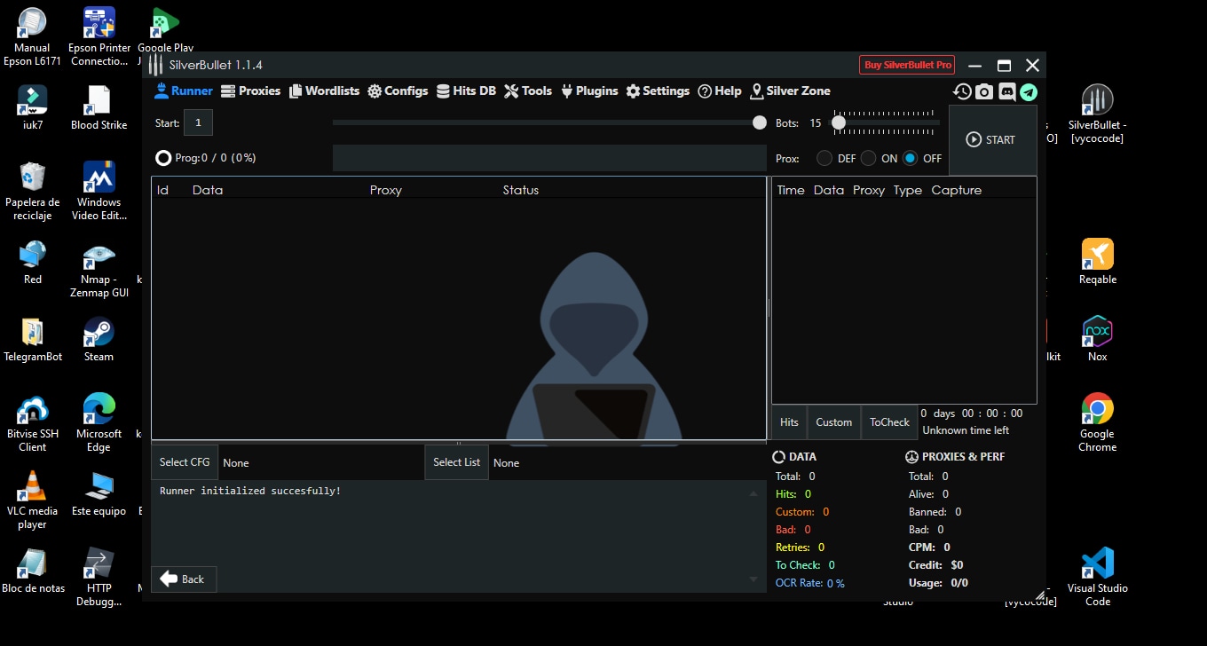This screenshot has width=1207, height=646.
Task: Click the "Unknown time left" text
Action: tap(966, 430)
